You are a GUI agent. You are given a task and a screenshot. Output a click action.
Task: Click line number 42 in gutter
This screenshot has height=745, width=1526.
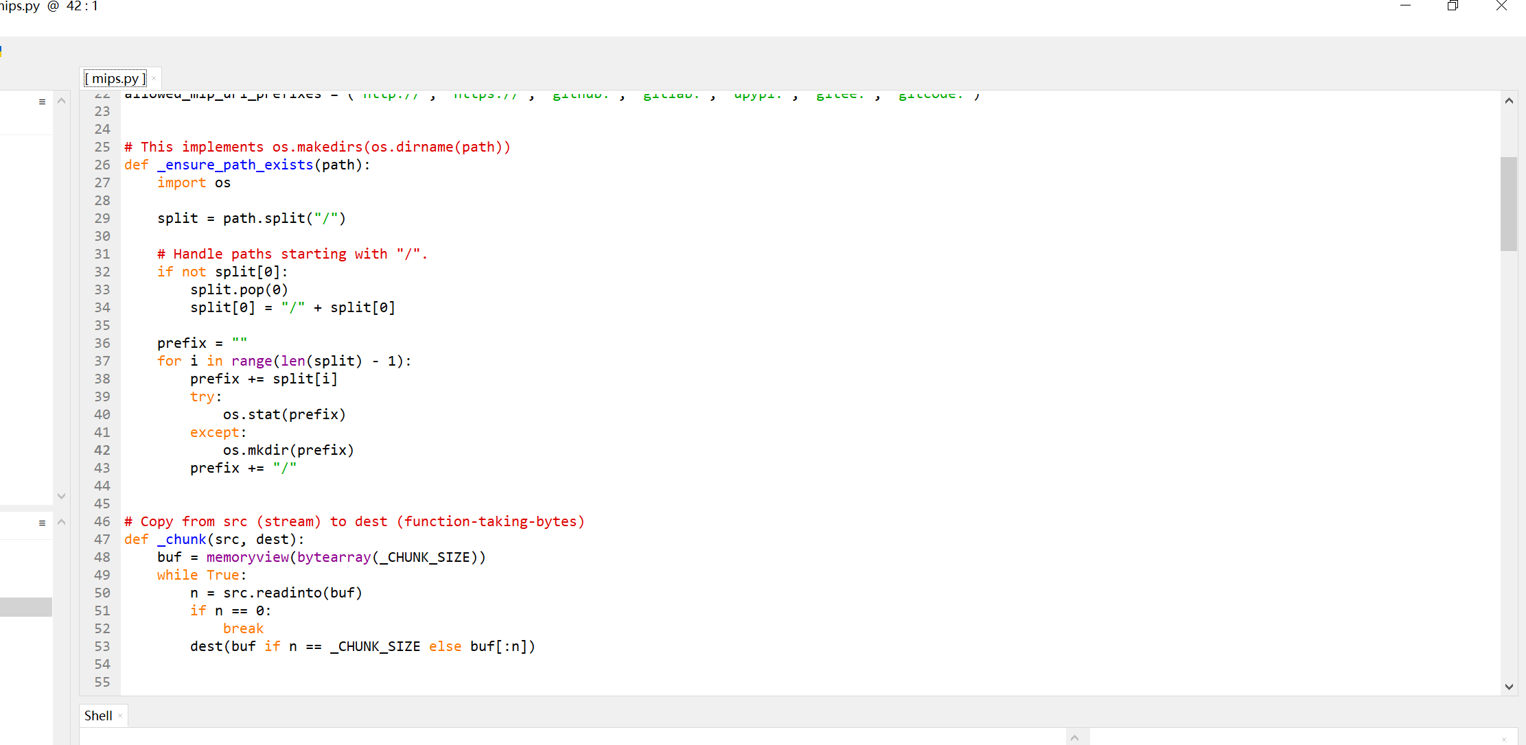point(102,450)
